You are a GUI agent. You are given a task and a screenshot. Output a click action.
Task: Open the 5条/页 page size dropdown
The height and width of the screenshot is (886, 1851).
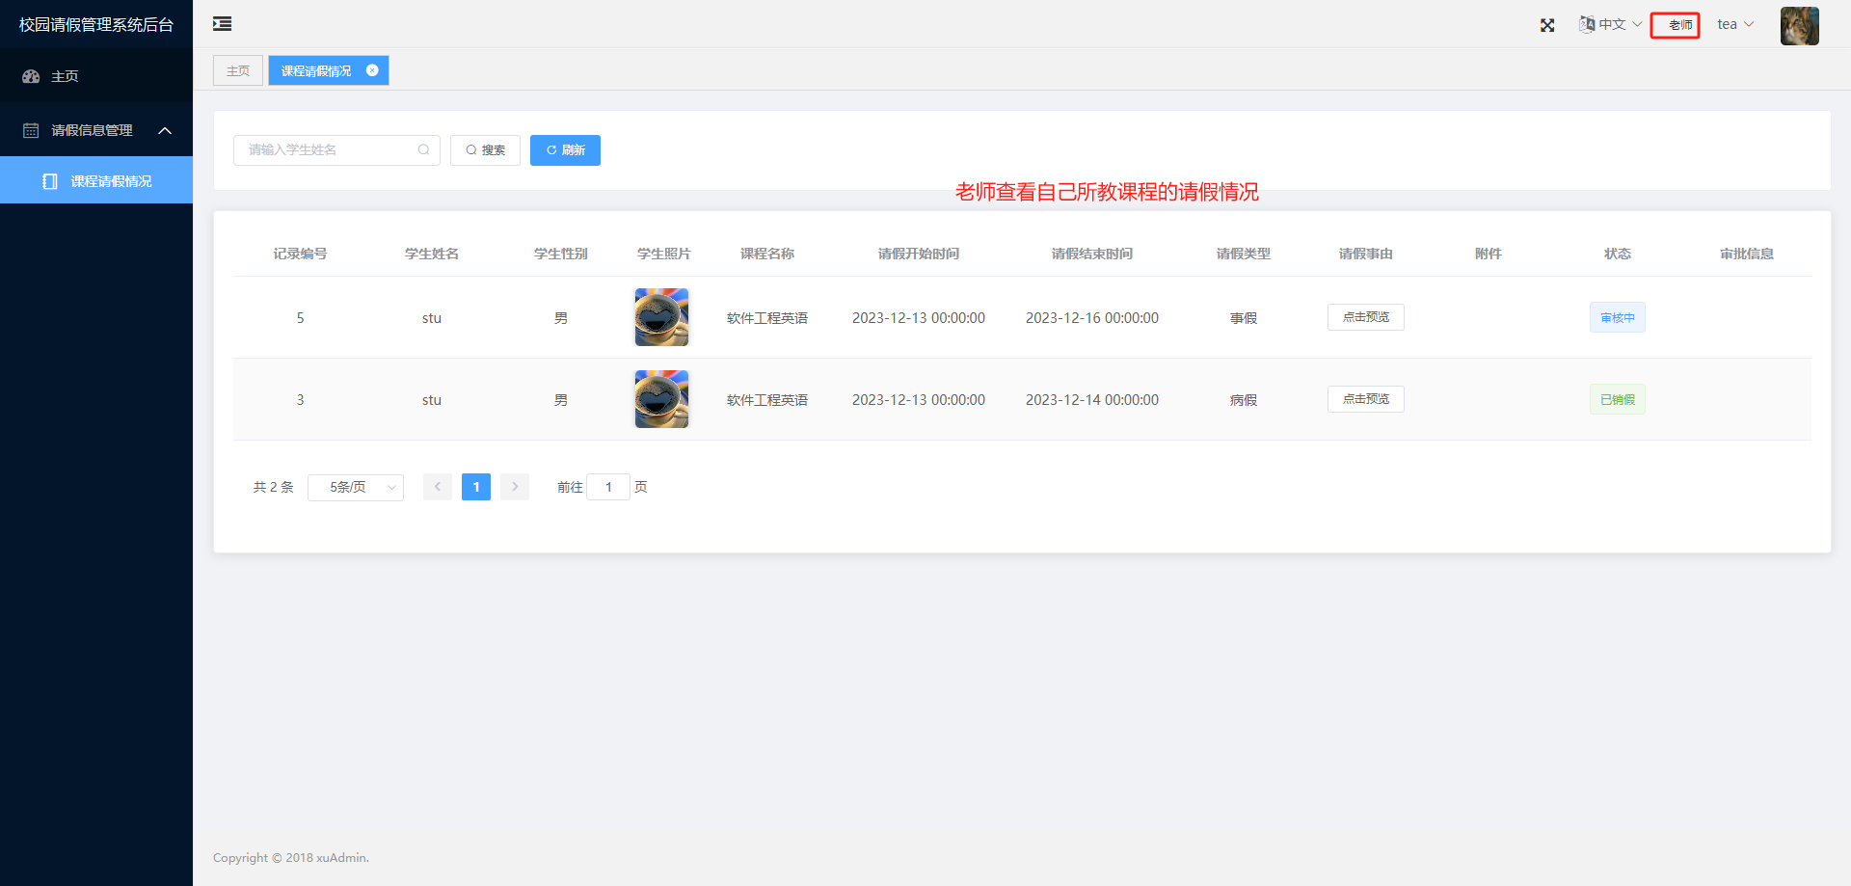[x=355, y=487]
